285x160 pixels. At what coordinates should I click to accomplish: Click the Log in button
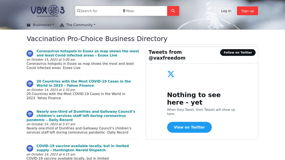click(x=226, y=11)
